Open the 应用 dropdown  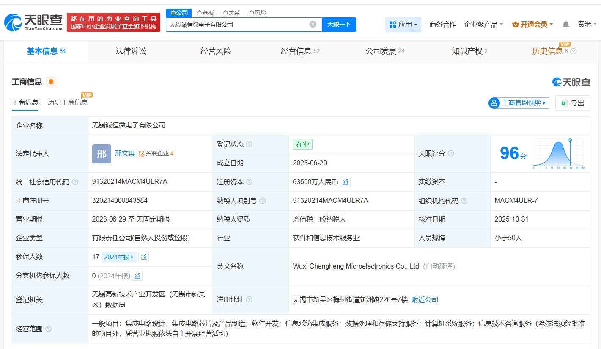click(403, 24)
